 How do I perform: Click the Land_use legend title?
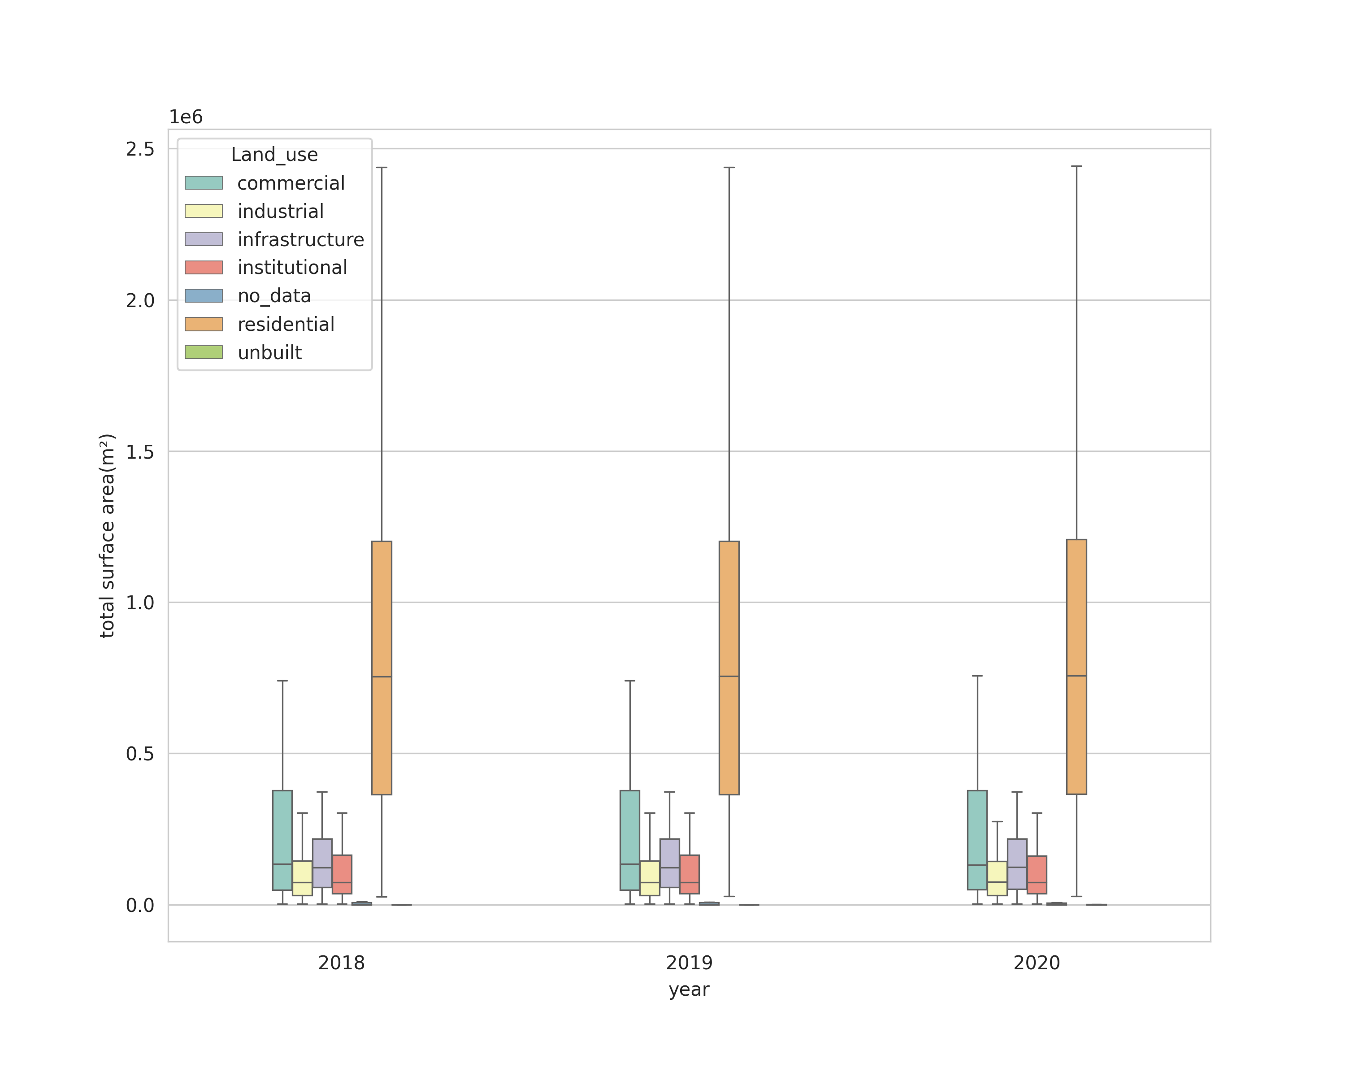click(274, 155)
